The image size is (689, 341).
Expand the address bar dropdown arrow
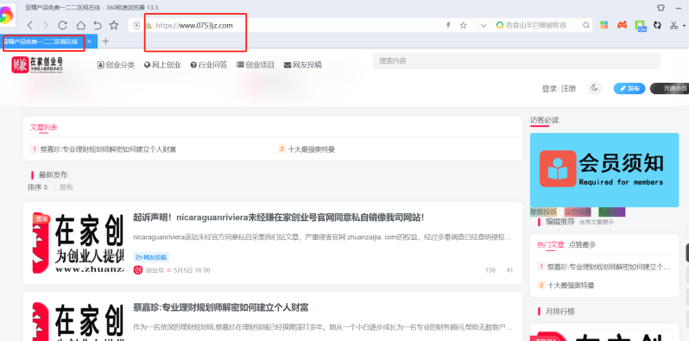coord(484,26)
